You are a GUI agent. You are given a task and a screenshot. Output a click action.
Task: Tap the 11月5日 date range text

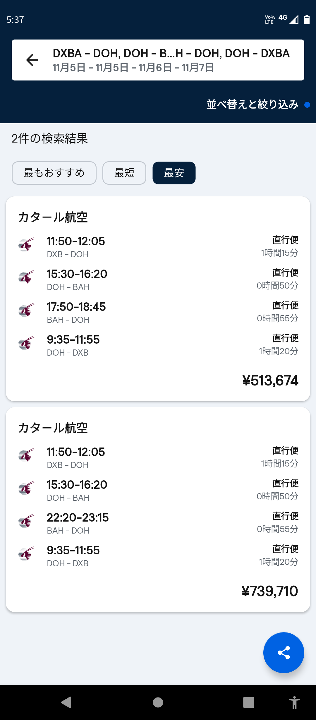[133, 68]
